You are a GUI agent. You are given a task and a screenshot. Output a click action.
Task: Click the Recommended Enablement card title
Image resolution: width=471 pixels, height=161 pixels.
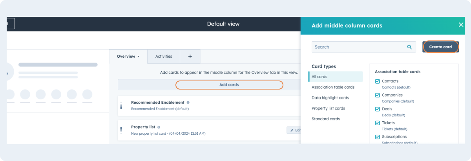[x=158, y=102]
